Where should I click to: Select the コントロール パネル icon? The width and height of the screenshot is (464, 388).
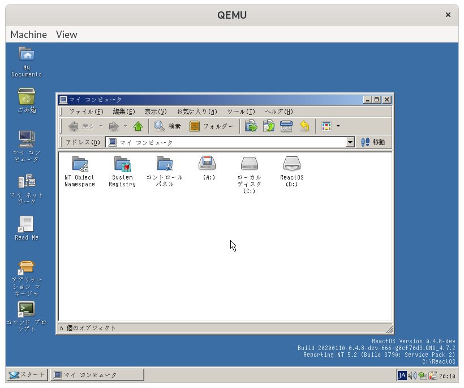coord(165,171)
